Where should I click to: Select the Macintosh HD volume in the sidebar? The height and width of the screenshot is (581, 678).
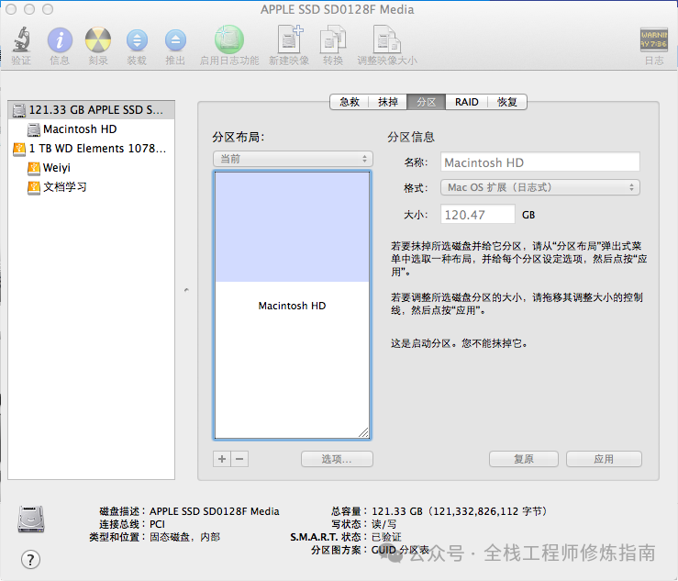[x=91, y=128]
